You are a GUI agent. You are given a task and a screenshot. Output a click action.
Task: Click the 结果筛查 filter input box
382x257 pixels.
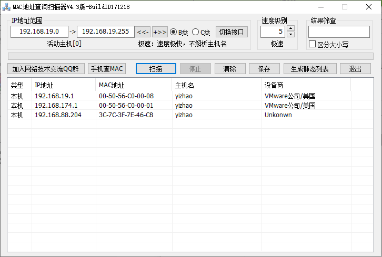(x=339, y=32)
